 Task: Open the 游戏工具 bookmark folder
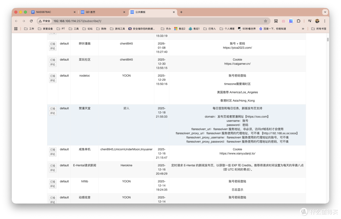point(117,29)
